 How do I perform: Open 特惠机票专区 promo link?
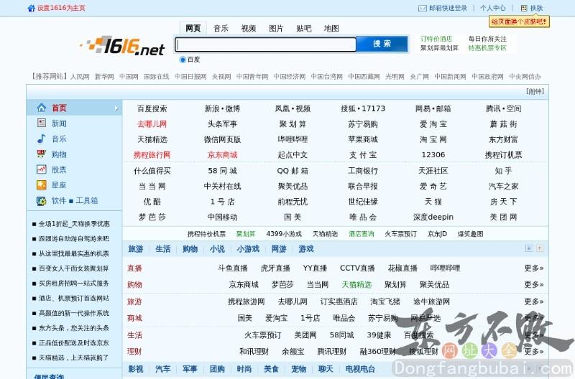[487, 48]
